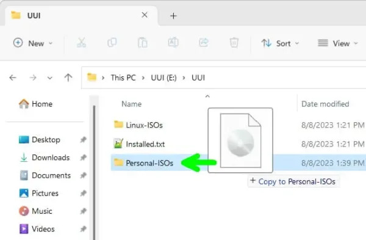Click the Share icon in toolbar
366x240 pixels.
[x=204, y=43]
